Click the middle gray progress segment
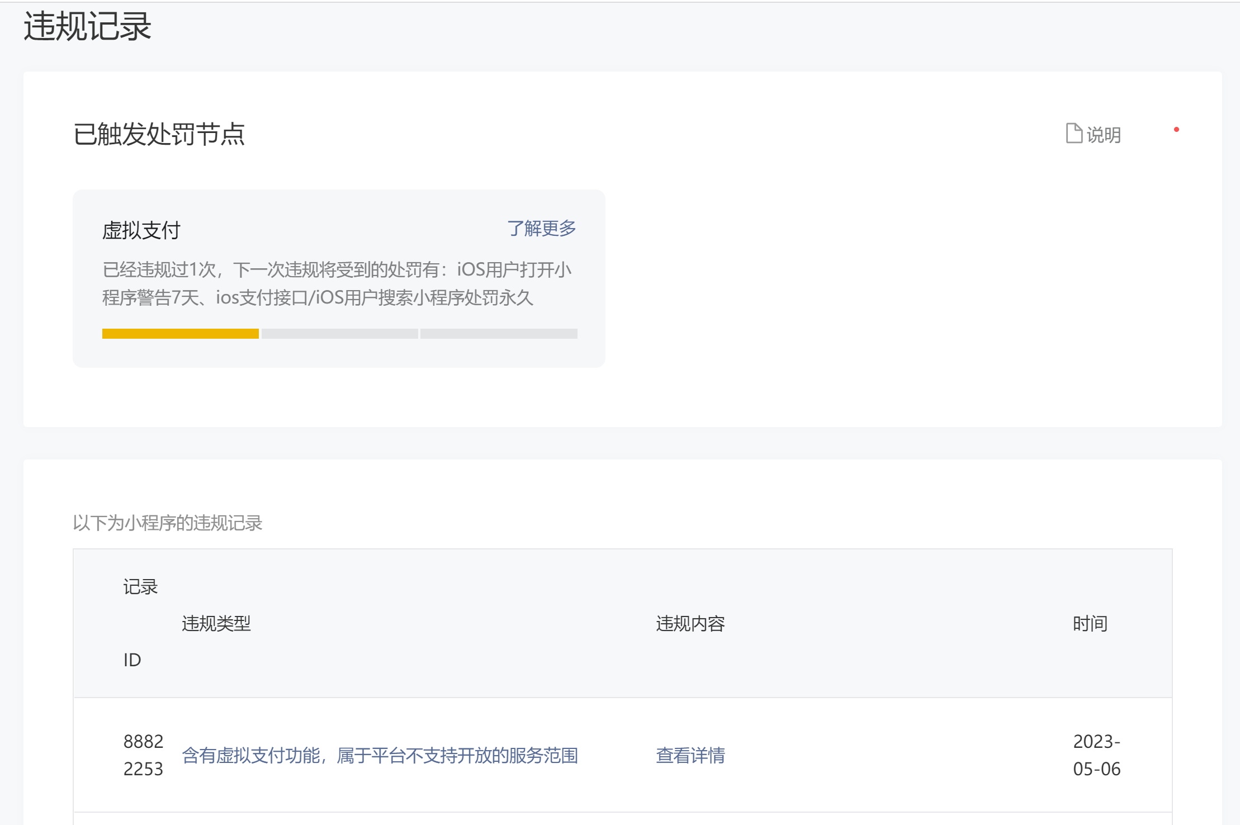The image size is (1240, 825). pos(339,334)
